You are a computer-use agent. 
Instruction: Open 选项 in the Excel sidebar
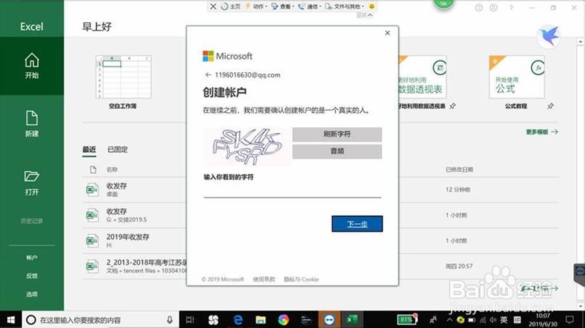32,294
